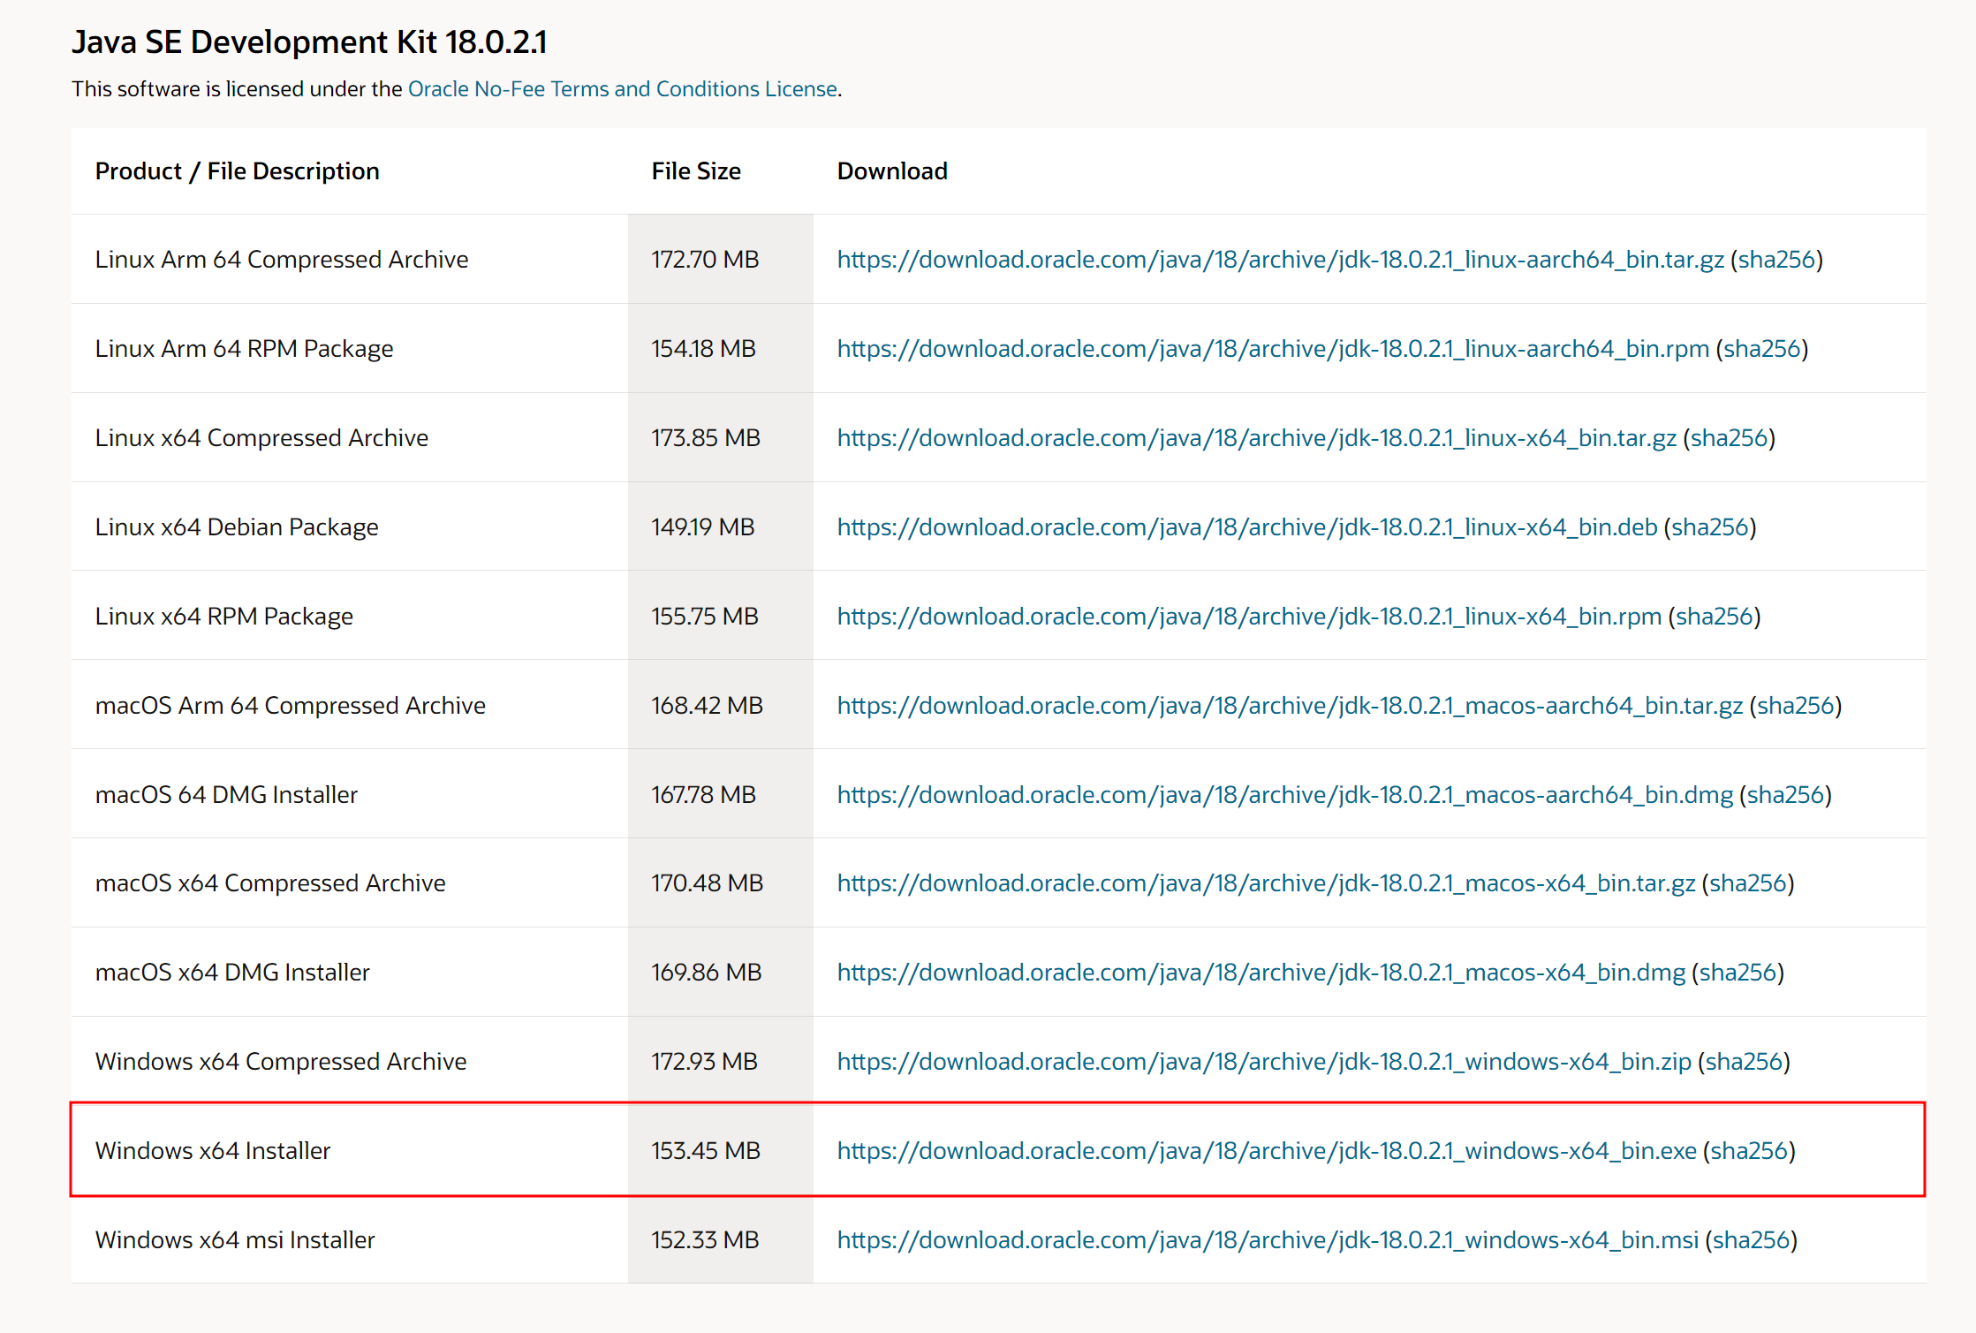
Task: Open sha256 checksum for Linux x64 Debian Package
Action: [x=1709, y=527]
